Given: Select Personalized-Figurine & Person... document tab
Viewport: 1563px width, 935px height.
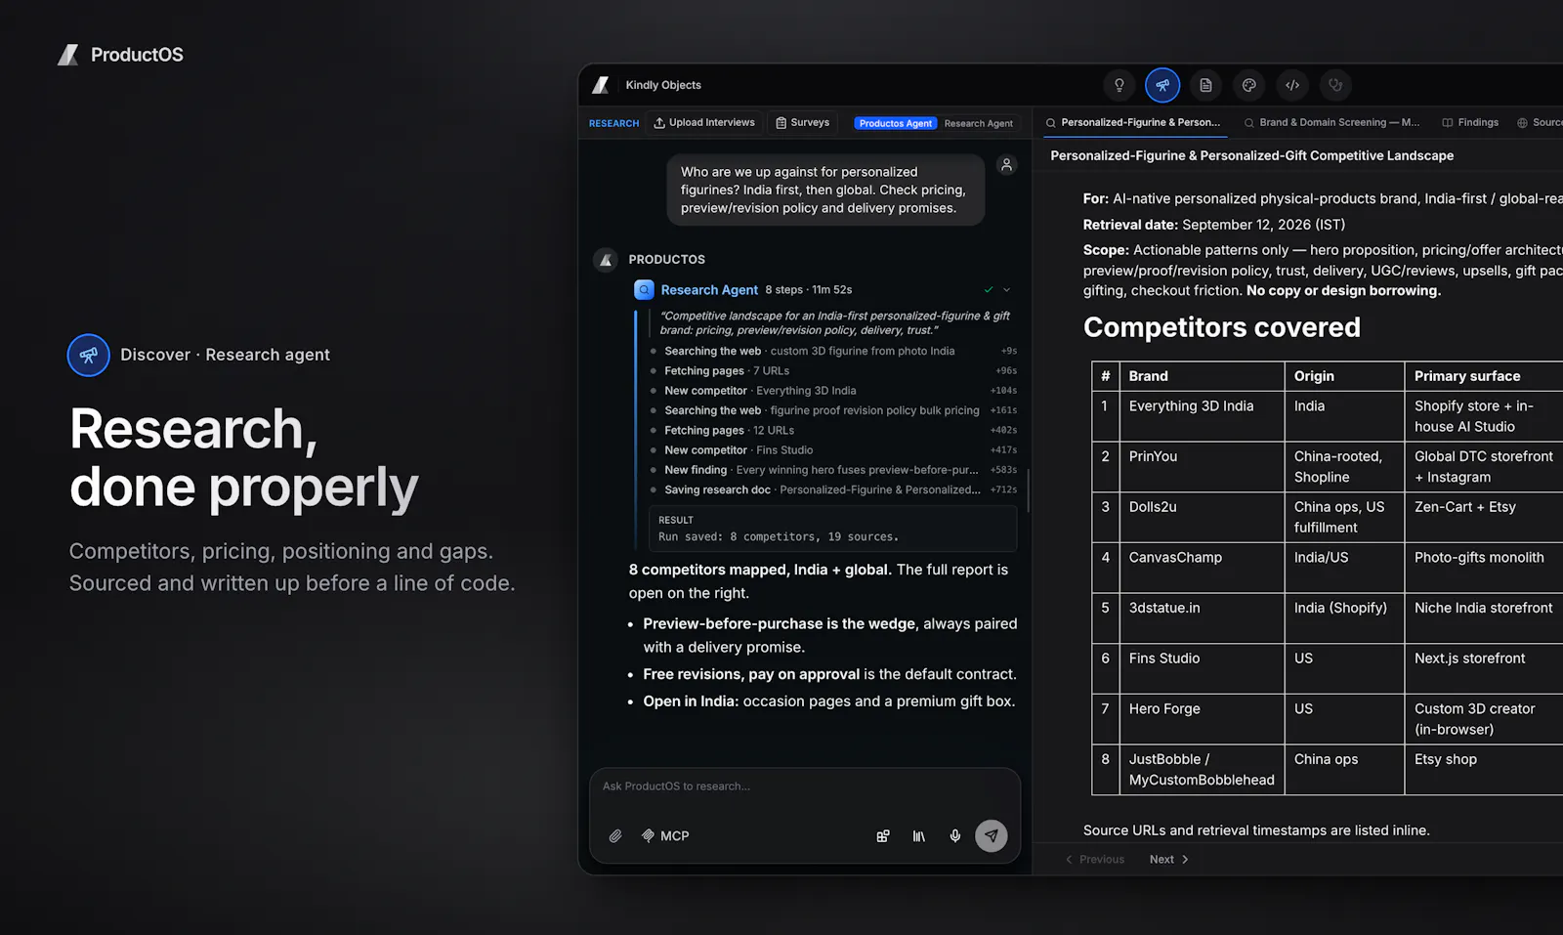Looking at the screenshot, I should click(1132, 123).
